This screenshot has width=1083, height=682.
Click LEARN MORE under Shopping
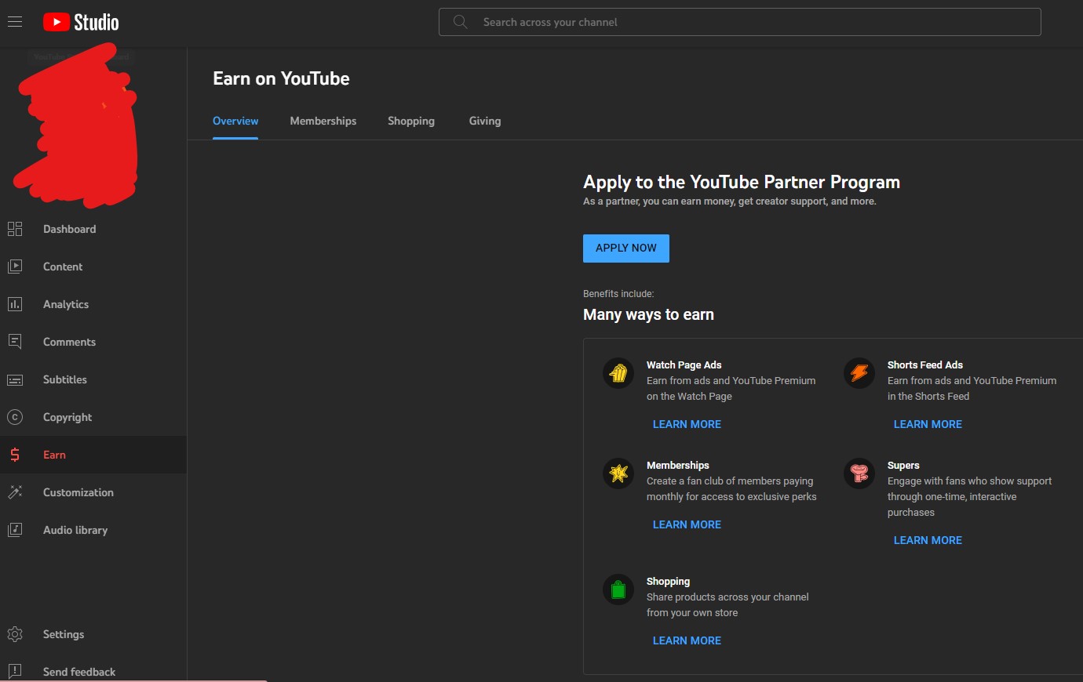pos(687,640)
